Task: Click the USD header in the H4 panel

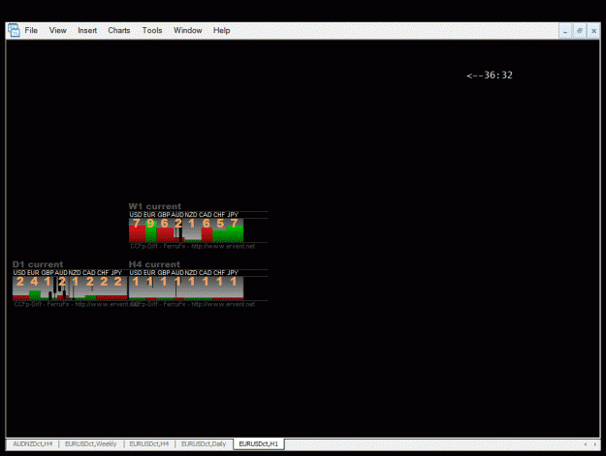Action: 136,273
